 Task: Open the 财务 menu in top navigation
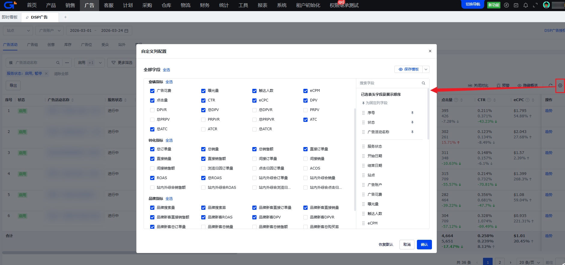(x=205, y=5)
